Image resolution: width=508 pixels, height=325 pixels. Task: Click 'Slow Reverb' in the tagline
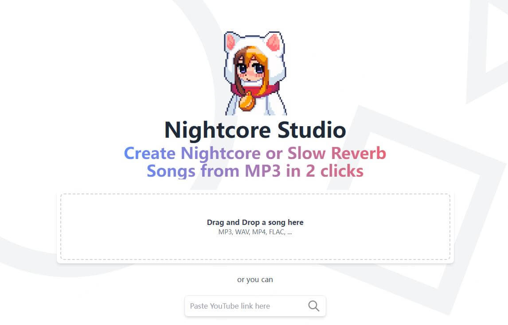[337, 153]
